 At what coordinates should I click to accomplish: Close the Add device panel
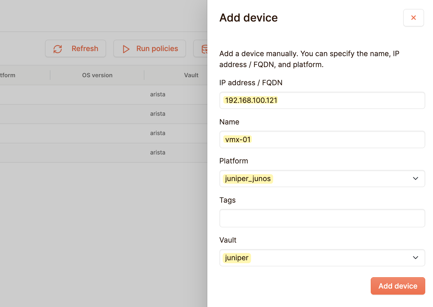(x=413, y=18)
